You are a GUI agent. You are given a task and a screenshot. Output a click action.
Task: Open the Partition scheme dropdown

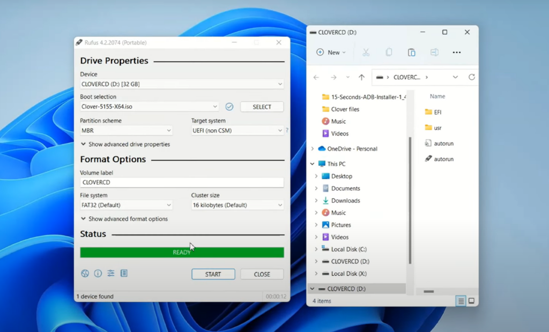click(126, 131)
